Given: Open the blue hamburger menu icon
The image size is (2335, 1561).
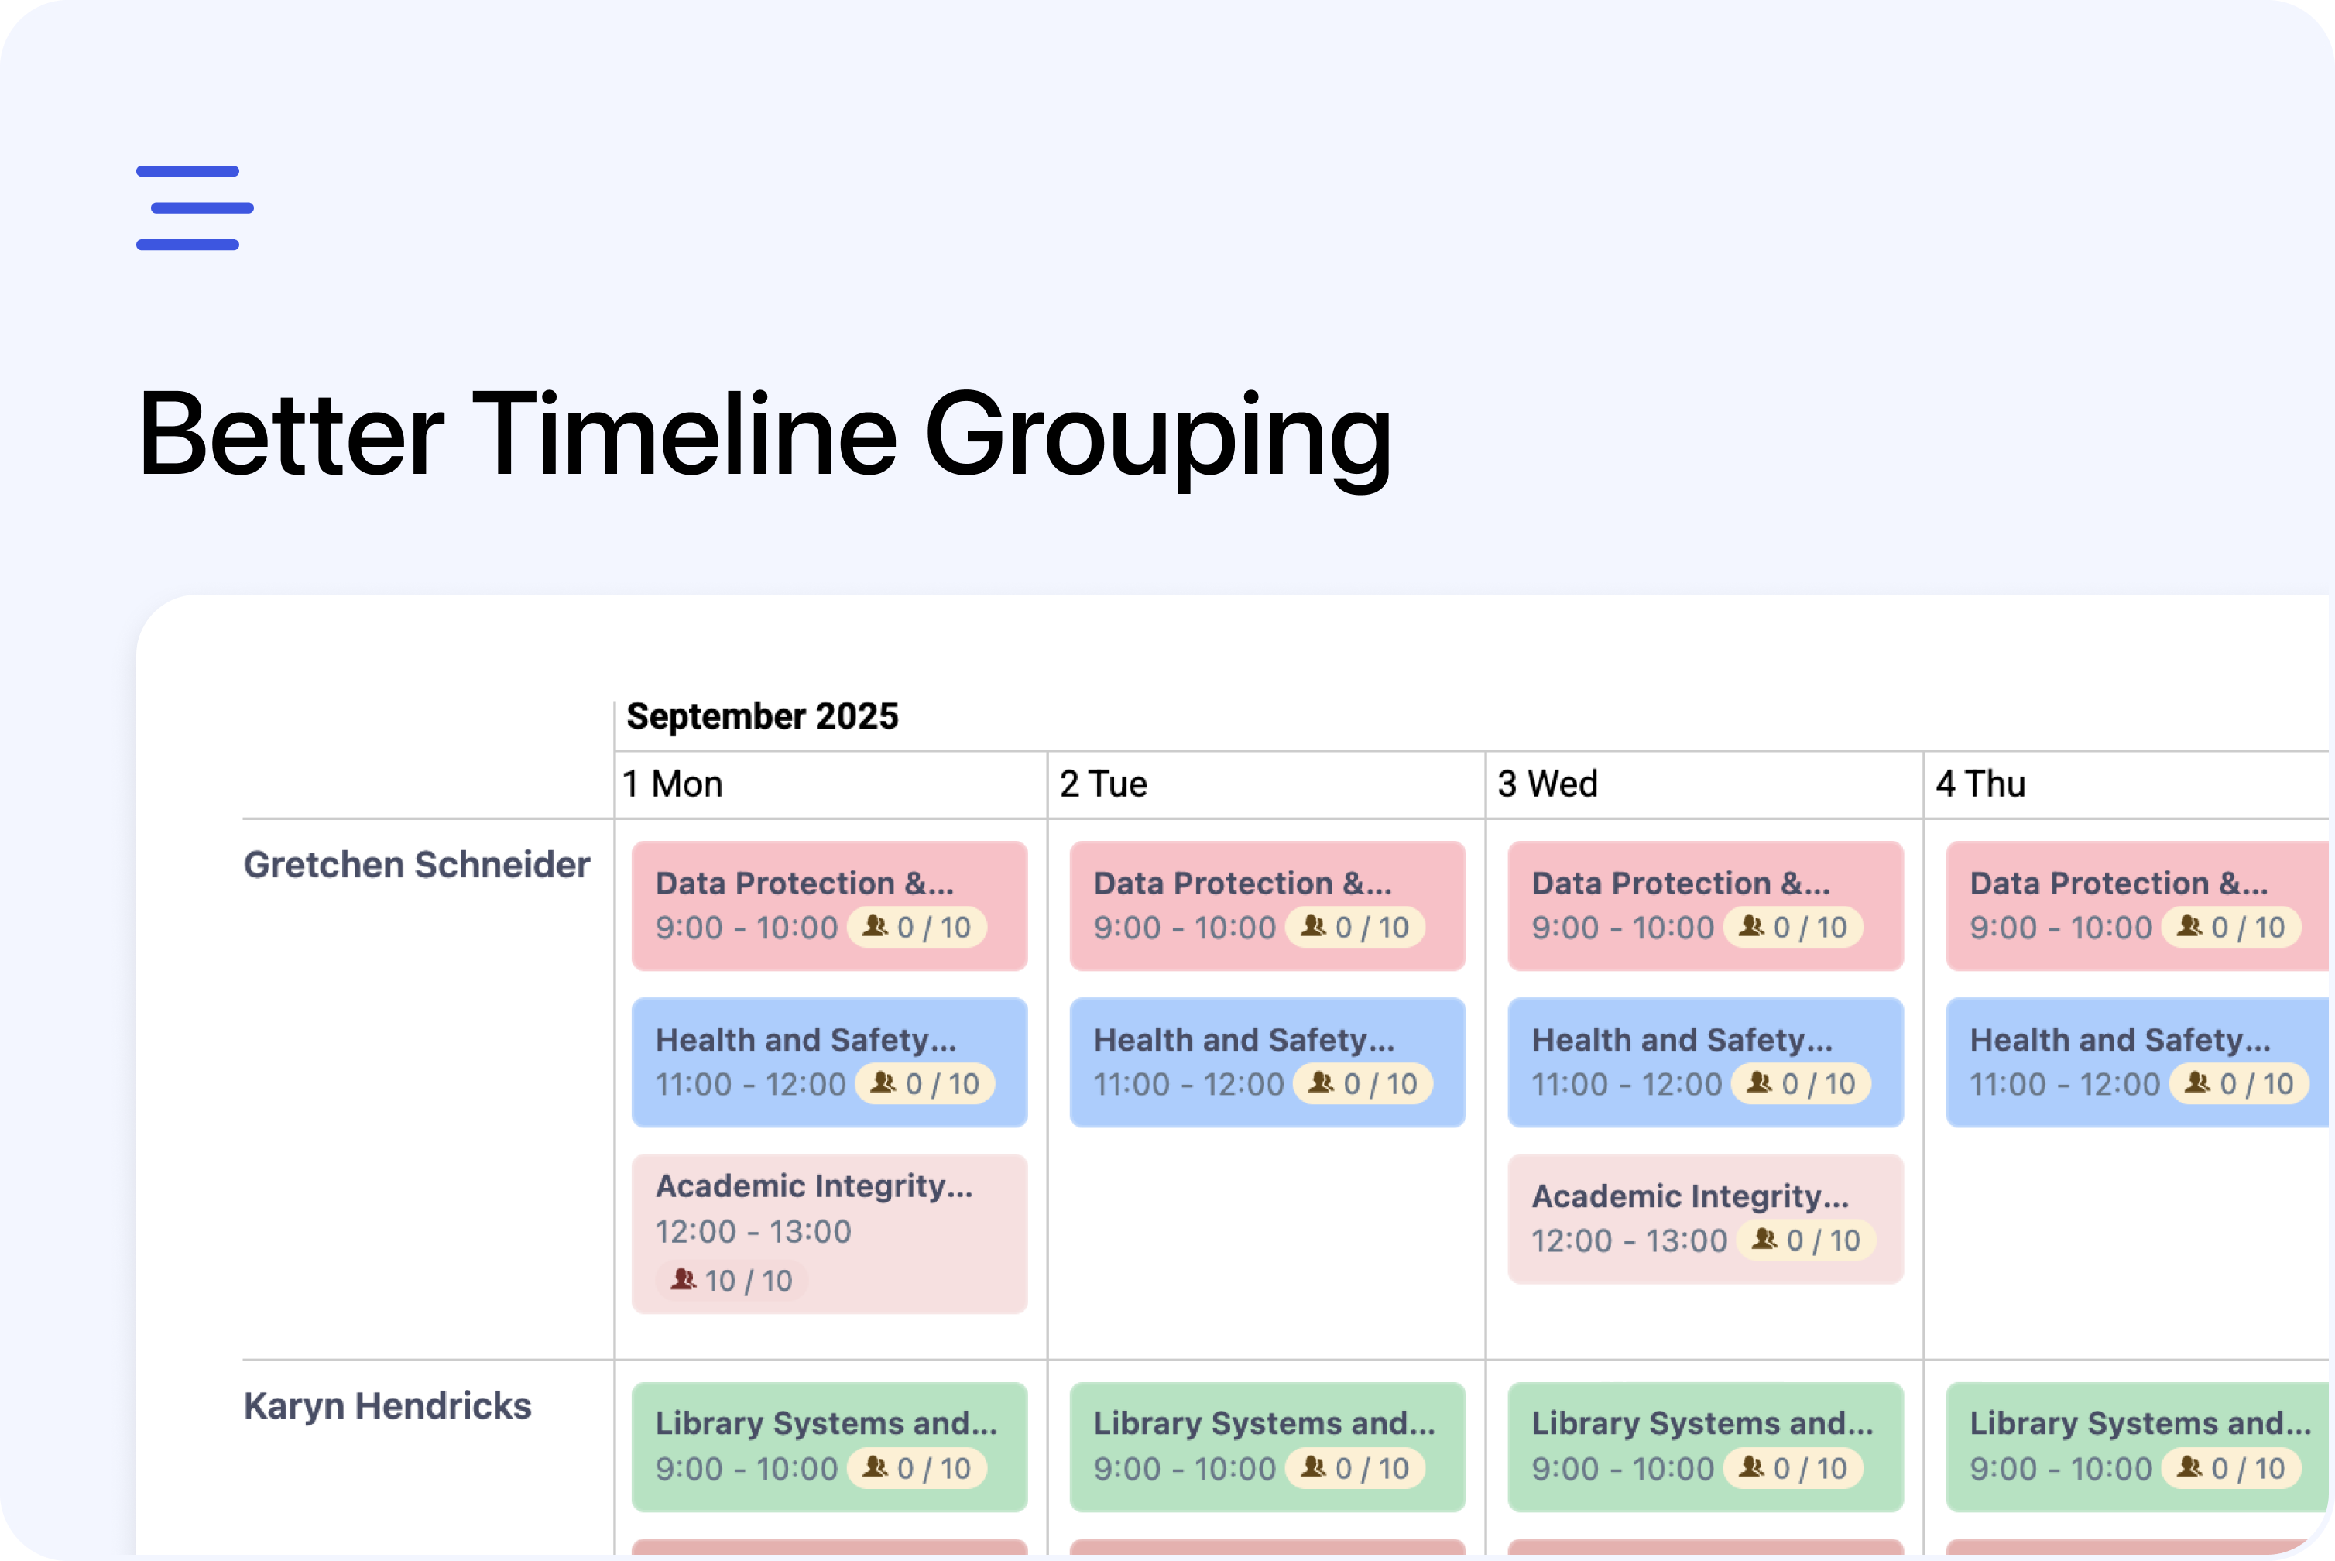Looking at the screenshot, I should tap(195, 208).
